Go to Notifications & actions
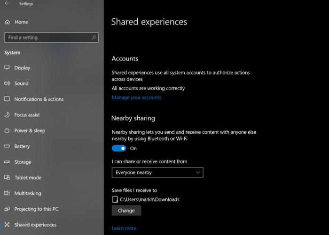Image resolution: width=329 pixels, height=235 pixels. tap(39, 99)
